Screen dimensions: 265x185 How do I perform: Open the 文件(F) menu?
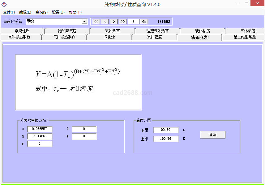9,12
